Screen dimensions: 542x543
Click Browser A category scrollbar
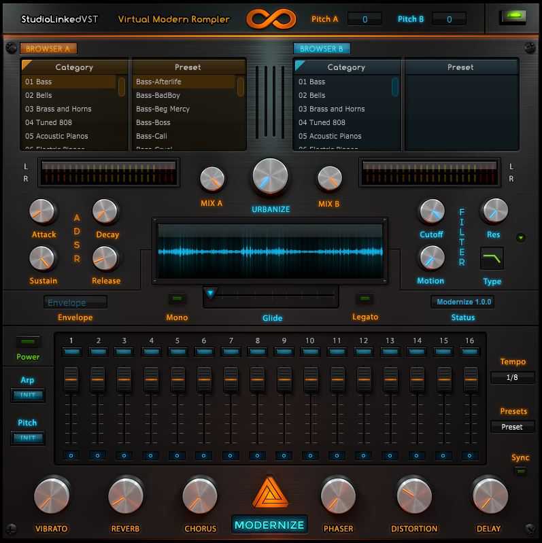[x=122, y=87]
